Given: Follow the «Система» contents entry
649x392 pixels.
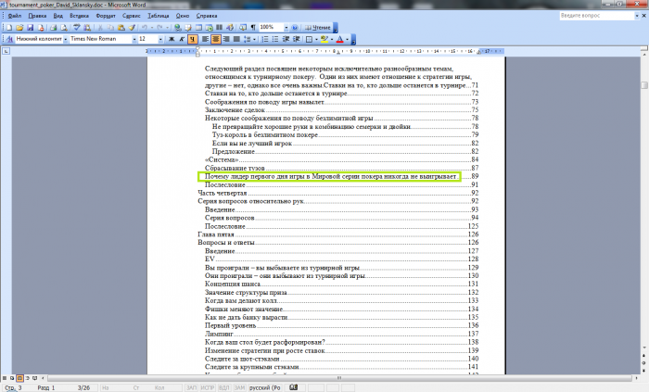Looking at the screenshot, I should coord(341,159).
